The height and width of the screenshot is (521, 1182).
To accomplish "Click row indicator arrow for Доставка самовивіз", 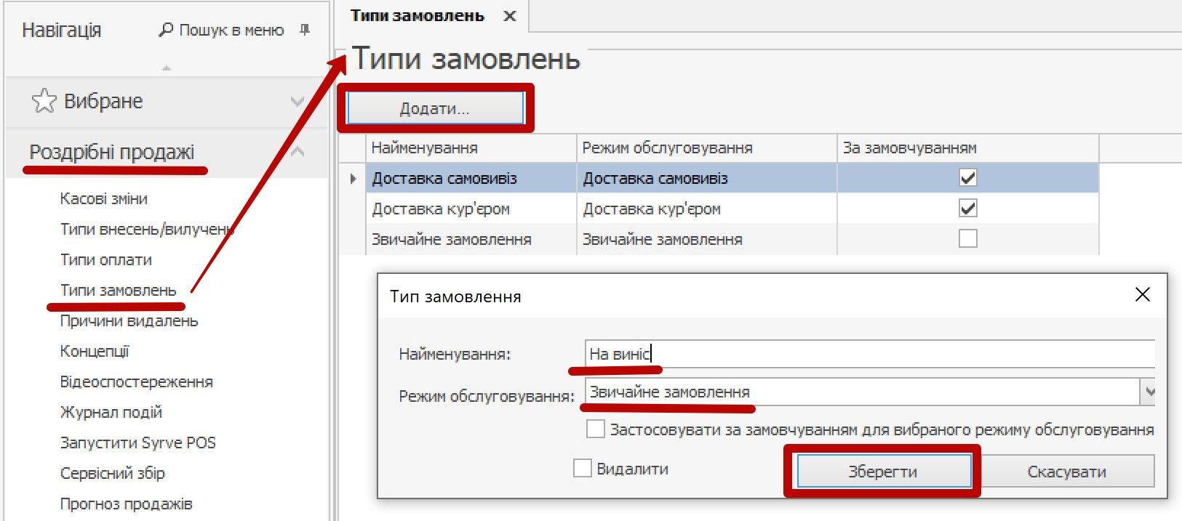I will click(x=353, y=178).
